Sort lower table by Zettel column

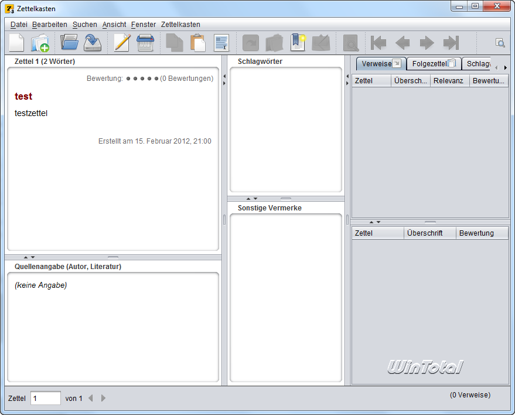pos(378,233)
